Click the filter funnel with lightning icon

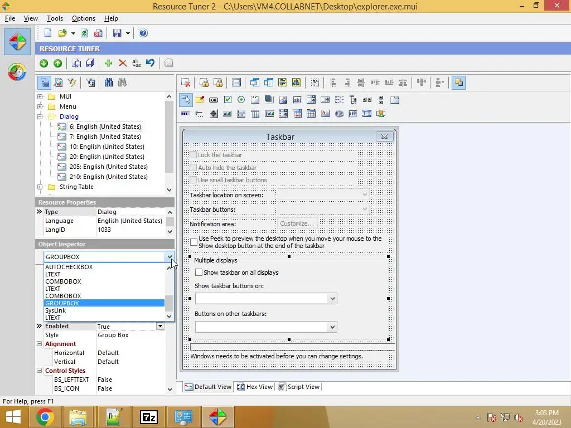72,82
